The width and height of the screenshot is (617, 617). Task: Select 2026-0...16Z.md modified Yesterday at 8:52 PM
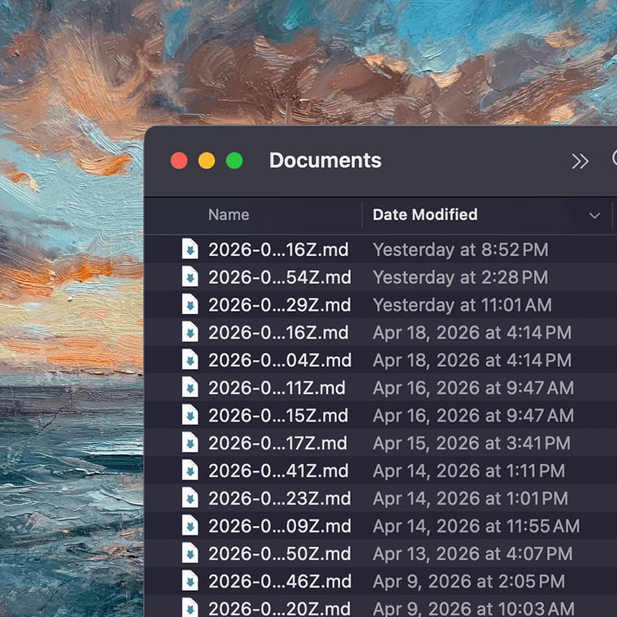pos(278,250)
